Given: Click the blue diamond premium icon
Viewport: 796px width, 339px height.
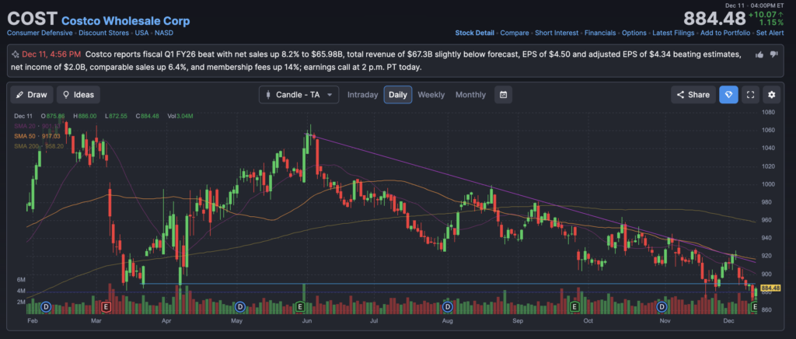Looking at the screenshot, I should click(728, 95).
